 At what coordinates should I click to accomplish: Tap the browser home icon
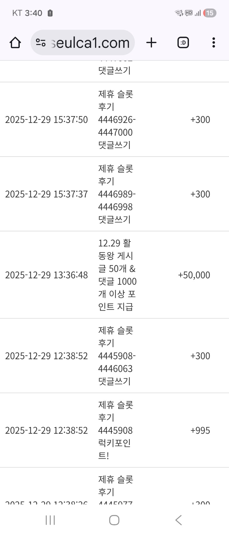point(15,43)
